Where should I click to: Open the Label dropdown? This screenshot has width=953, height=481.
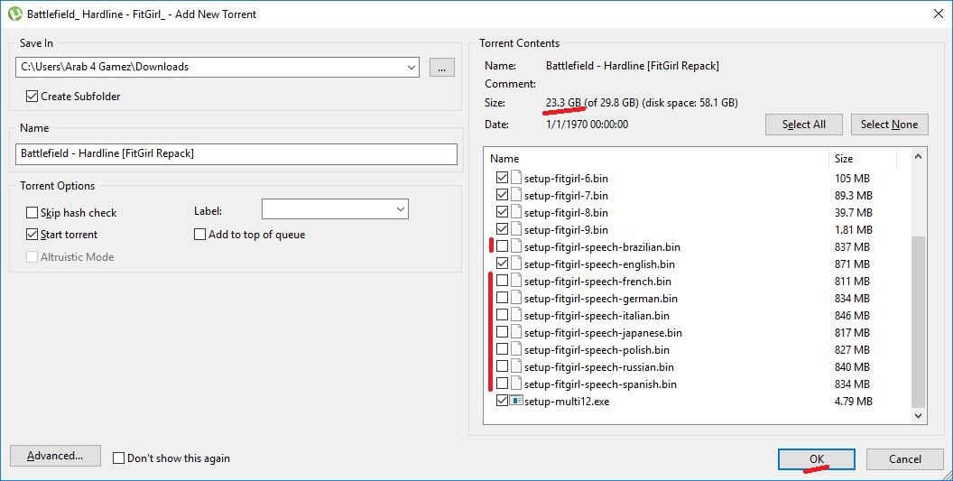401,209
